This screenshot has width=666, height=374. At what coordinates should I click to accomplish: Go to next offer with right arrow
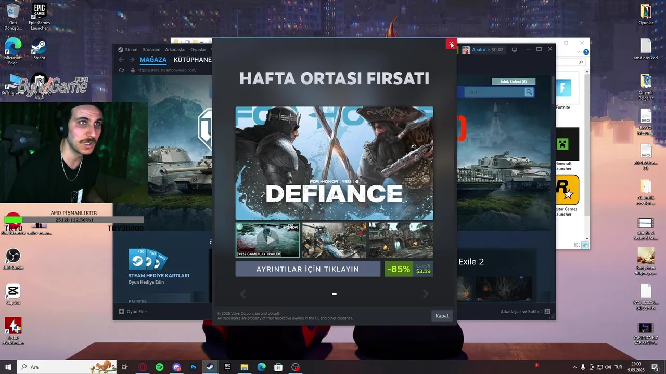pos(425,294)
